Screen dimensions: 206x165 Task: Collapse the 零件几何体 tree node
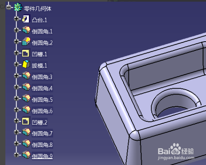coord(9,7)
